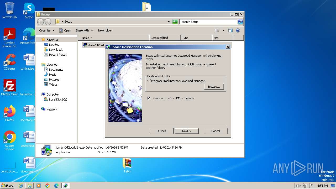Open File Explorer taskbar icon
This screenshot has height=189, width=336.
coord(30,186)
